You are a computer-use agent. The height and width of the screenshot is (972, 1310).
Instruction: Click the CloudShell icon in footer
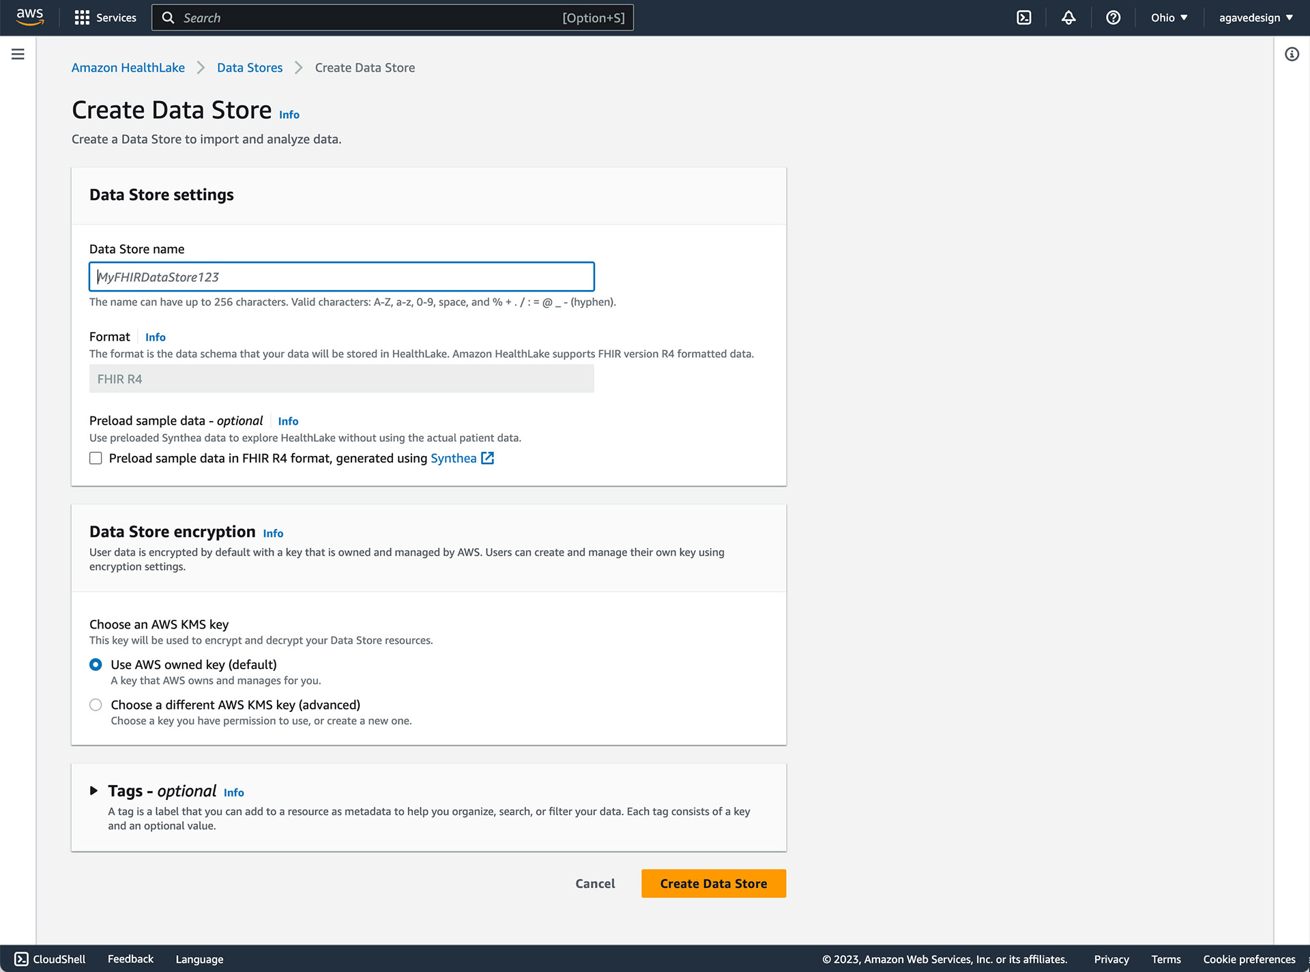click(x=21, y=959)
